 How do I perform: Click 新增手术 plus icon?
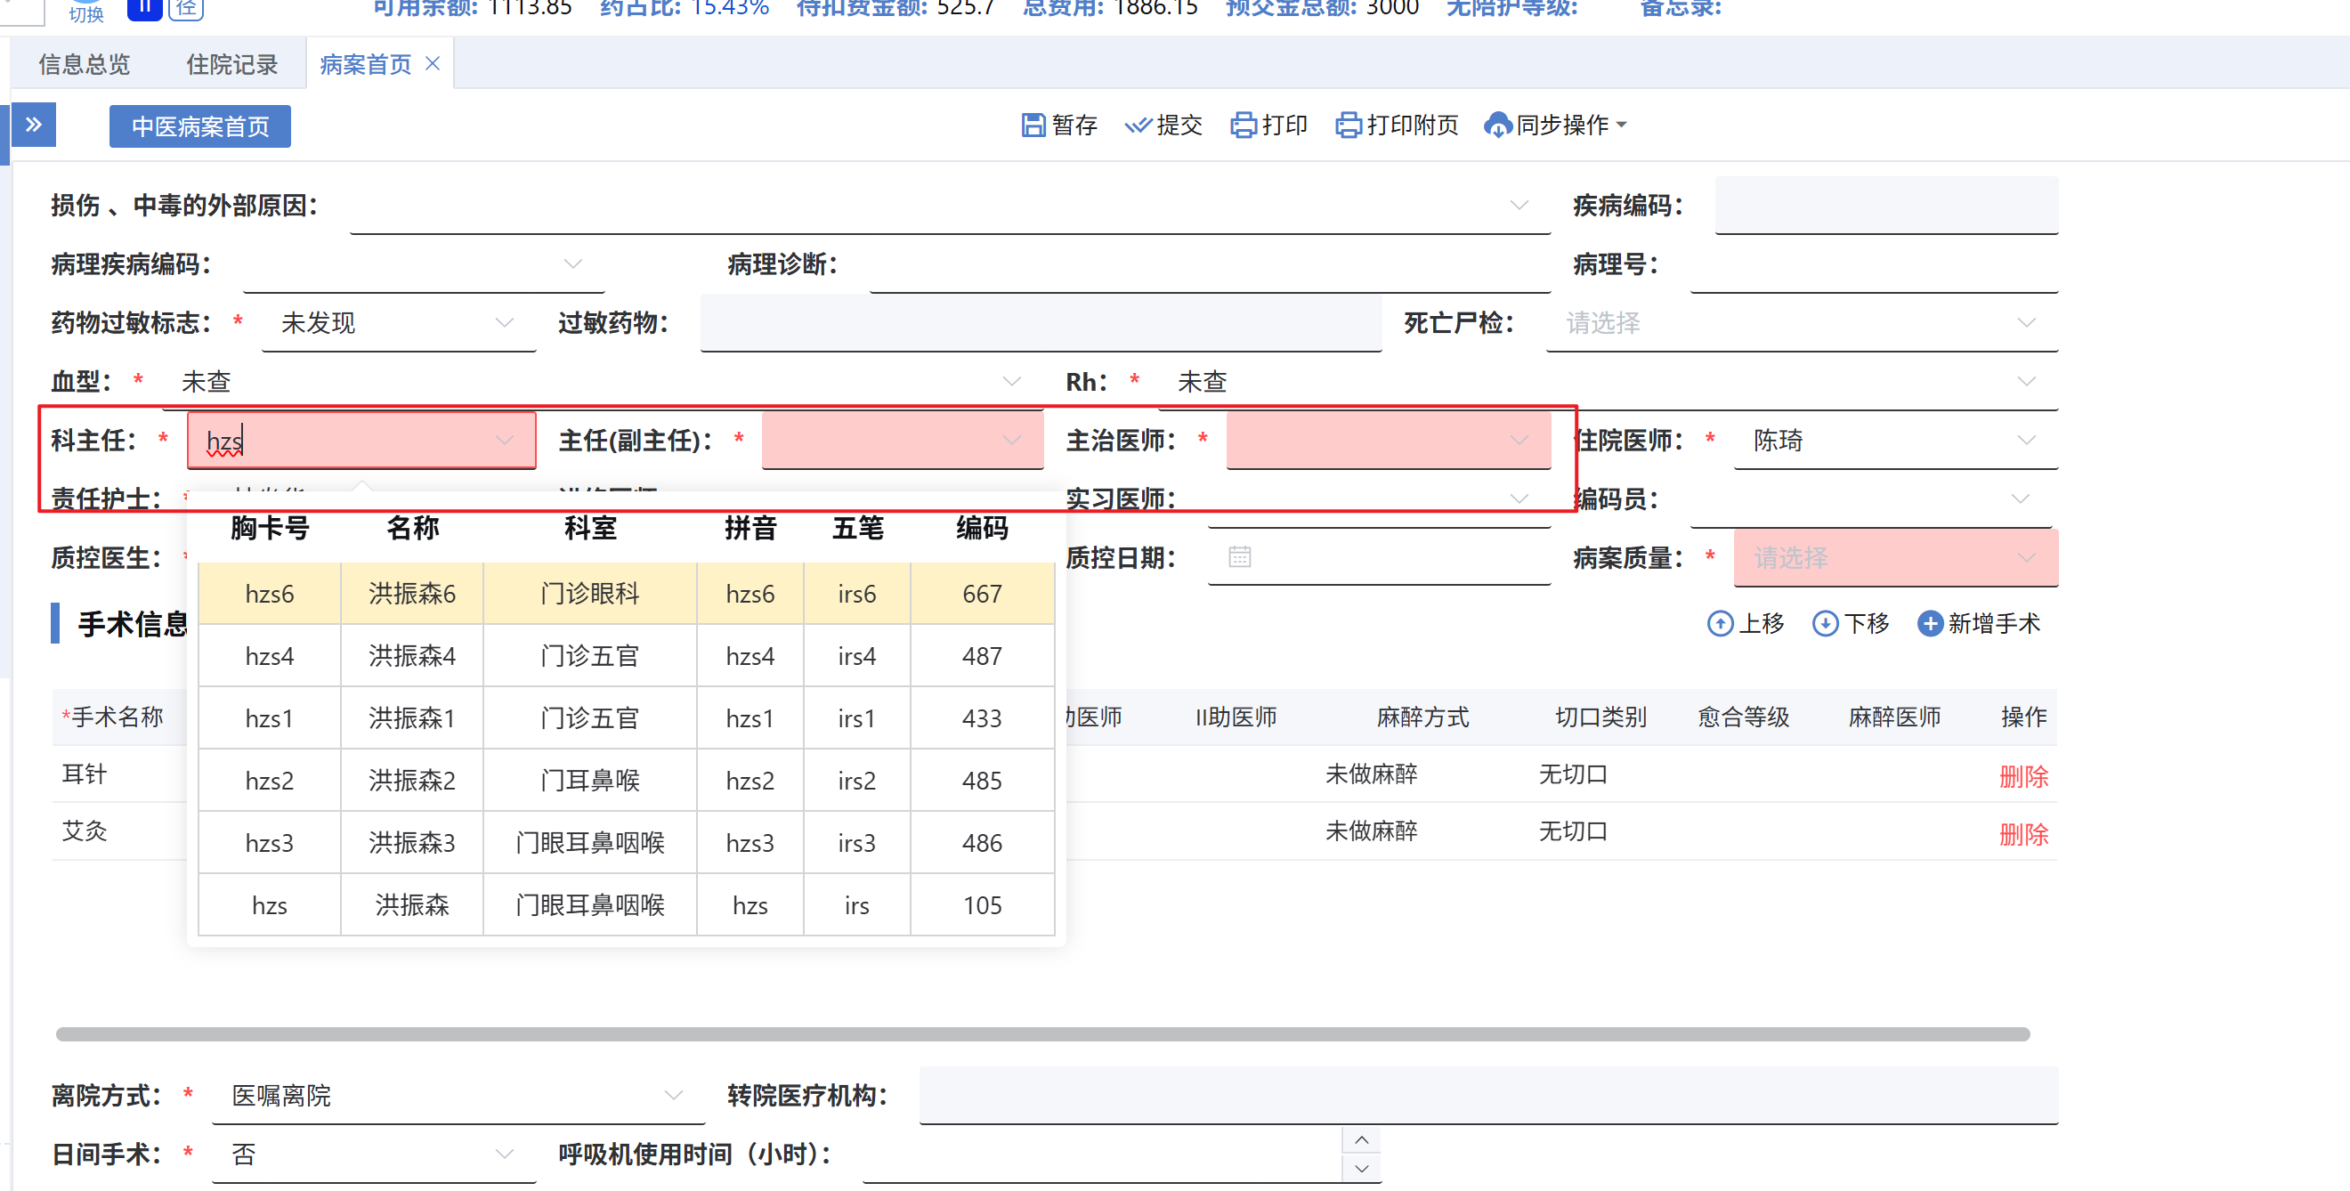coord(1930,624)
